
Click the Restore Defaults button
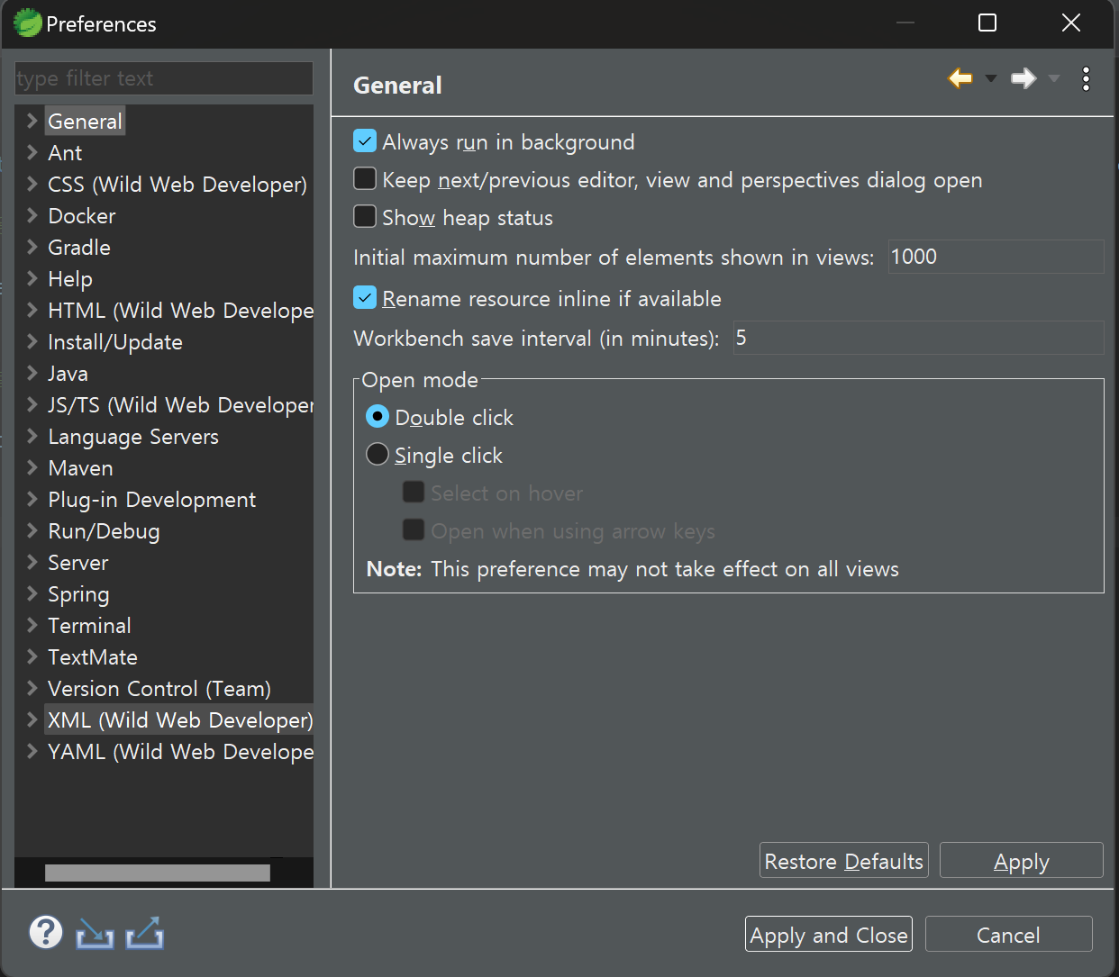[x=844, y=860]
